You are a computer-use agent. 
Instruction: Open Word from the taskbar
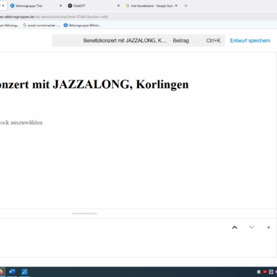click(12, 272)
